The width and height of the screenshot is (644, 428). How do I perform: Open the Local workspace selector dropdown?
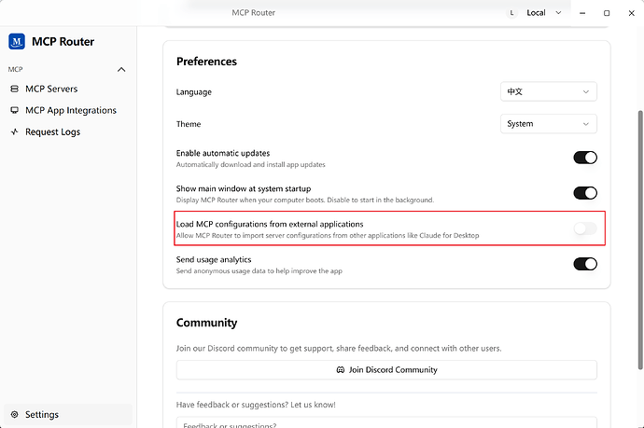pyautogui.click(x=544, y=13)
